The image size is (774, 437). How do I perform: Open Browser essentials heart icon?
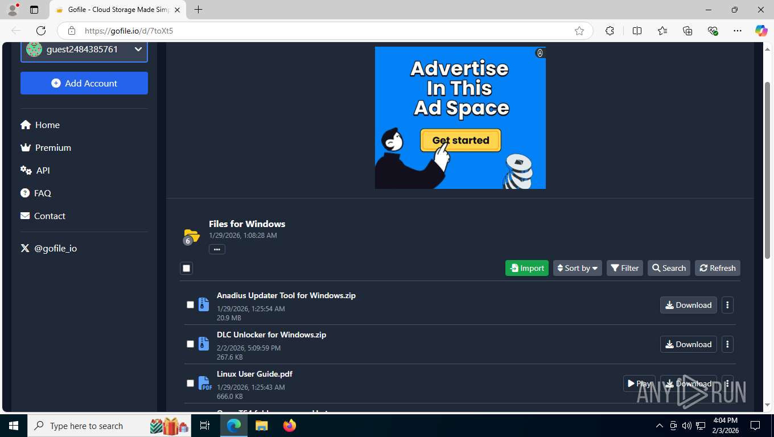(x=713, y=31)
